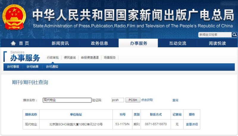Select the address cell 北京路SOHO俊园大厦
Viewport: 238px width, 136px height.
coord(76,124)
